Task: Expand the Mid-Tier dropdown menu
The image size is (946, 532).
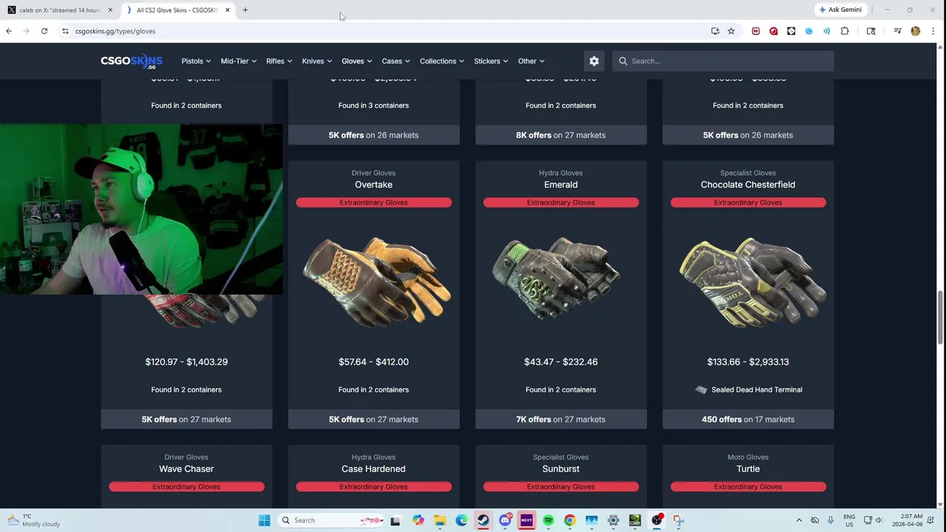Action: point(238,61)
